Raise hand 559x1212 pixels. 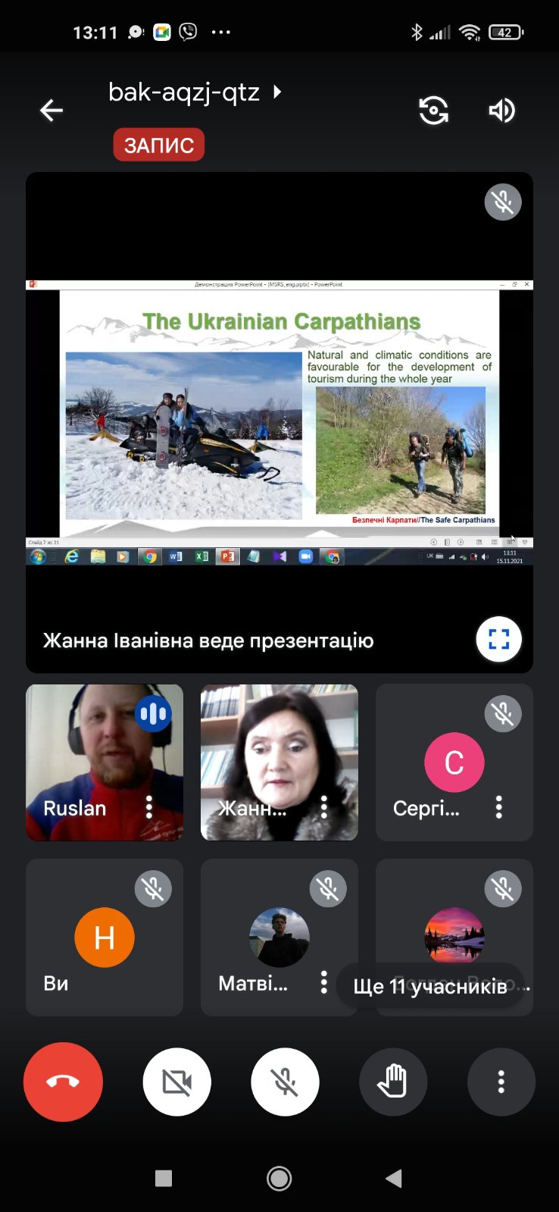pos(393,1082)
